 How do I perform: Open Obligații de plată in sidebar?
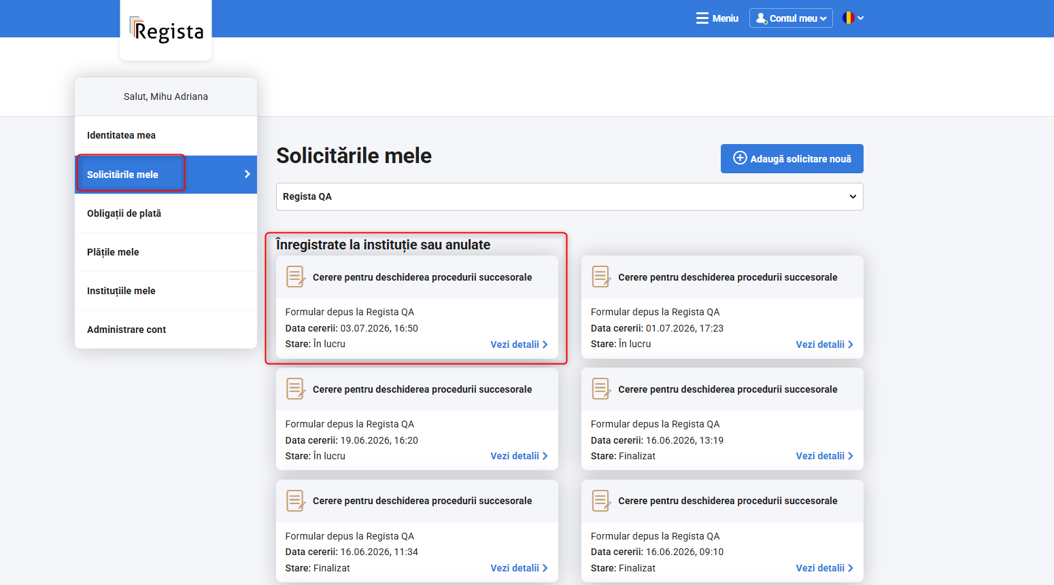pyautogui.click(x=166, y=213)
